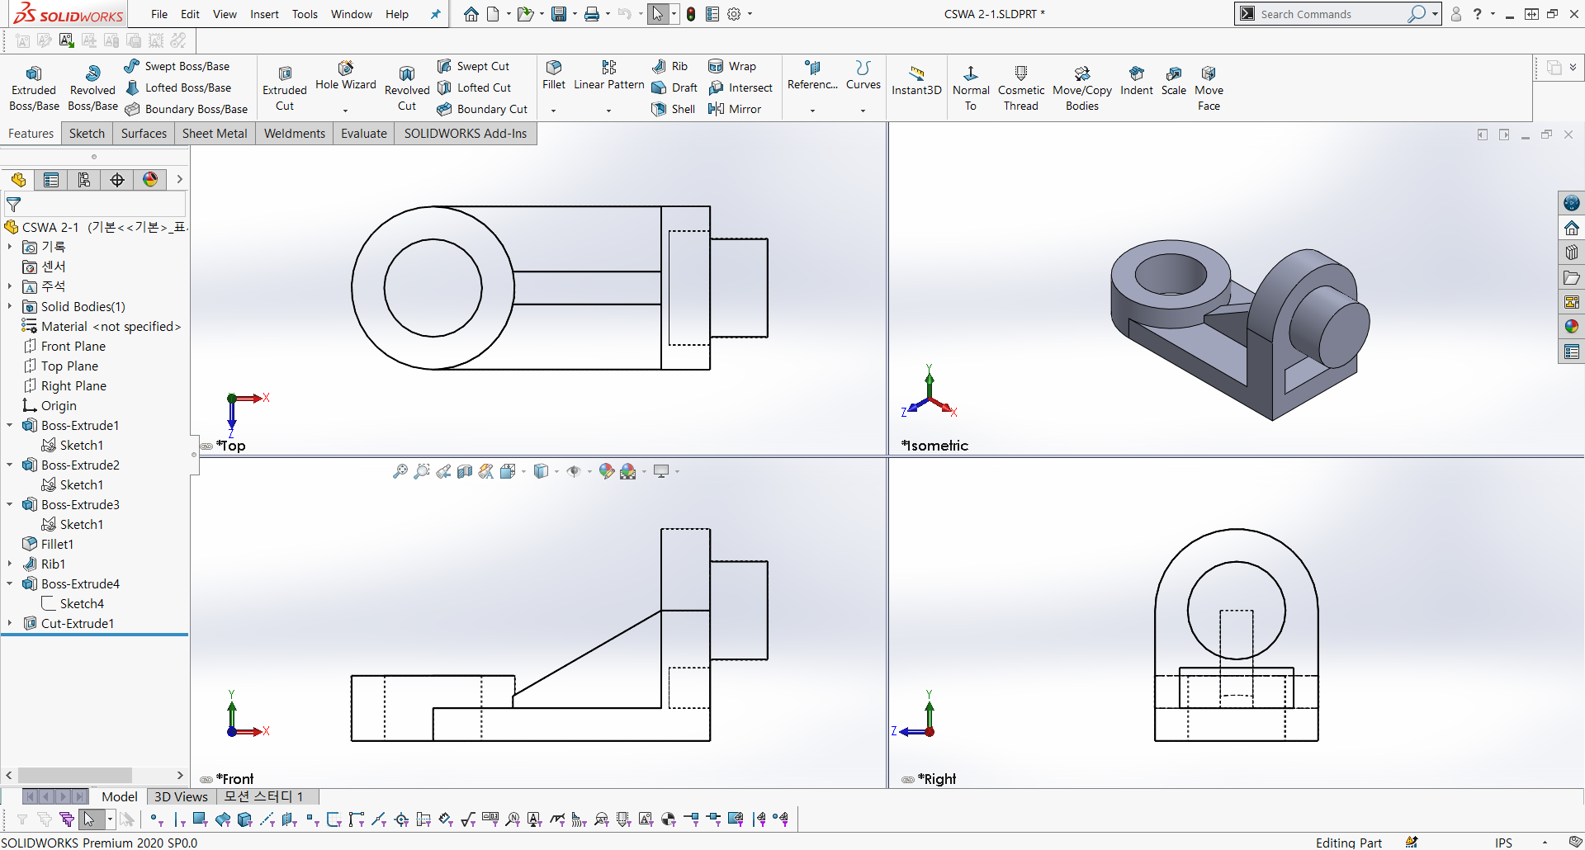Select the Lofted Boss/Base command

coord(178,87)
